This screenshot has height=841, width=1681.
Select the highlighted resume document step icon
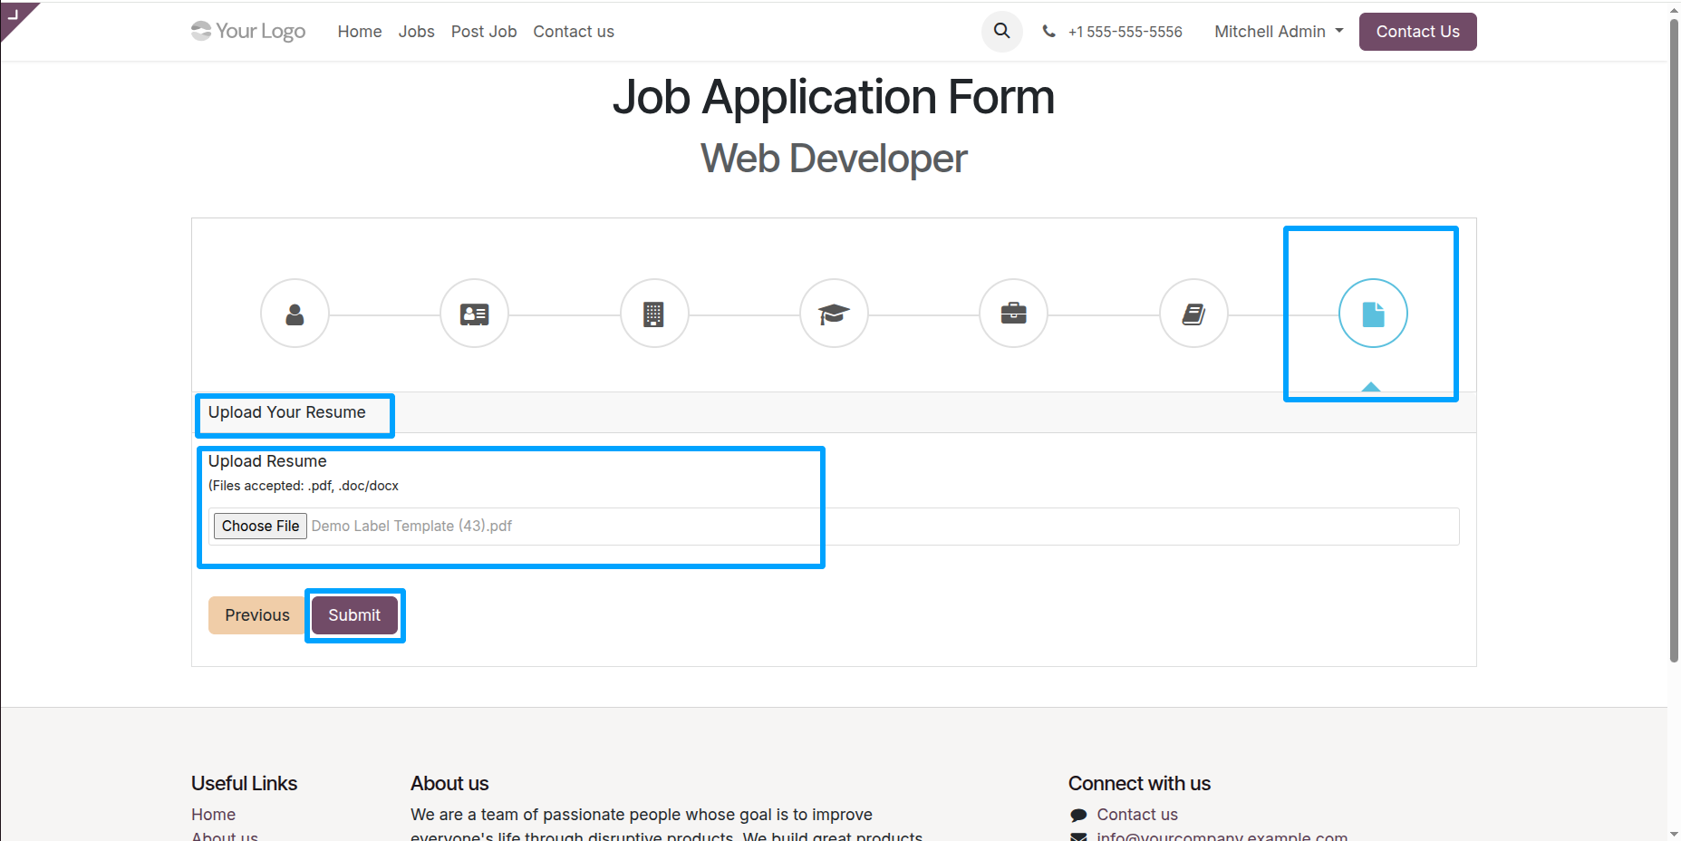tap(1372, 314)
